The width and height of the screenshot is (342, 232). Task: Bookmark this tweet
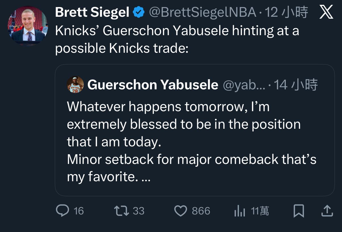[x=299, y=211]
